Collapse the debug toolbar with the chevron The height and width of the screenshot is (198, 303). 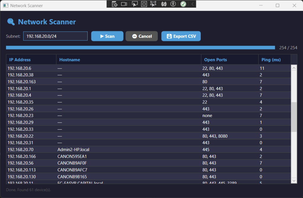(x=193, y=4)
